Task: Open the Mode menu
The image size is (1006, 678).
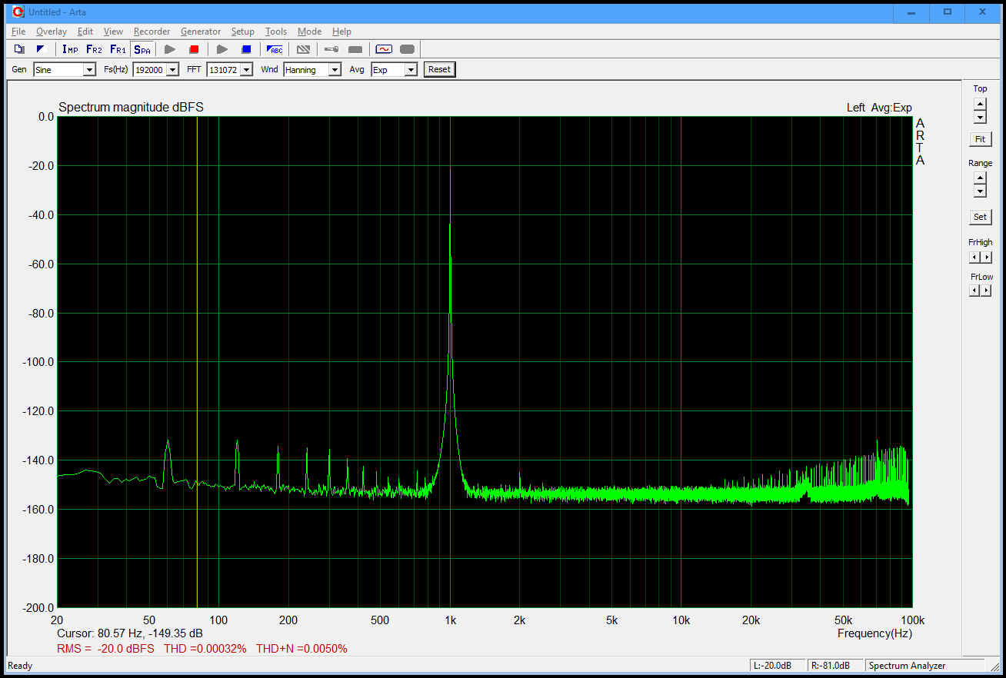Action: point(309,32)
